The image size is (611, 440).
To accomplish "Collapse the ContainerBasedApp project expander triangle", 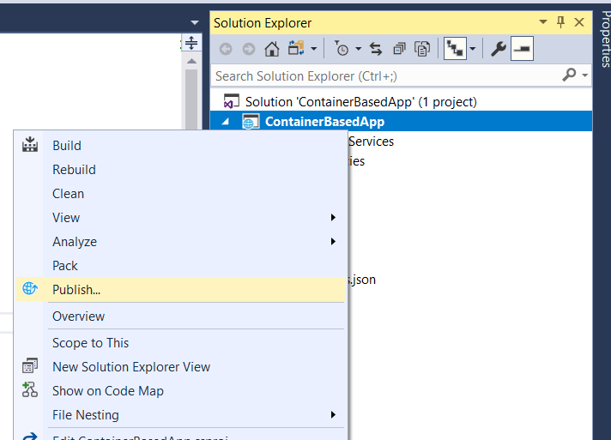I will click(226, 122).
